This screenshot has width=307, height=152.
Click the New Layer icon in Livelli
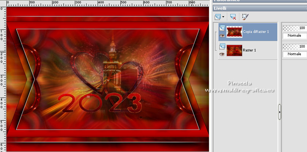tap(218, 17)
